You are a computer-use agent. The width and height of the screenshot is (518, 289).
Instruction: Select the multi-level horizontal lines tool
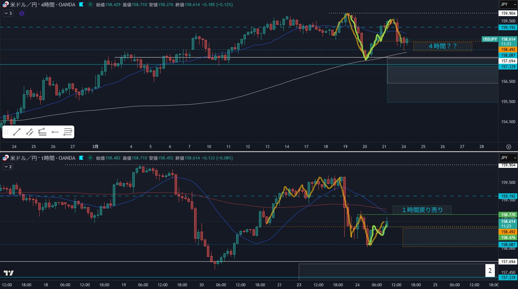click(x=68, y=132)
